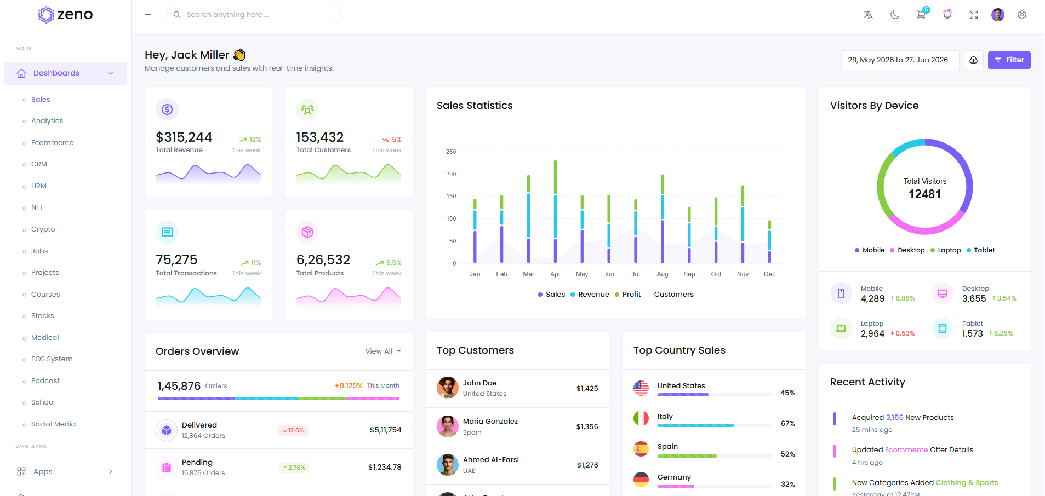Toggle Tablet in the visitors donut legend
Image resolution: width=1045 pixels, height=496 pixels.
click(981, 250)
